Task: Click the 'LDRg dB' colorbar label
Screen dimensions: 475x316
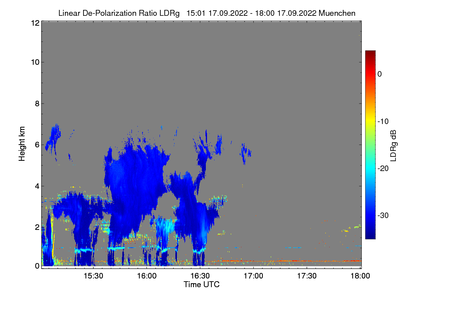Action: (x=393, y=145)
